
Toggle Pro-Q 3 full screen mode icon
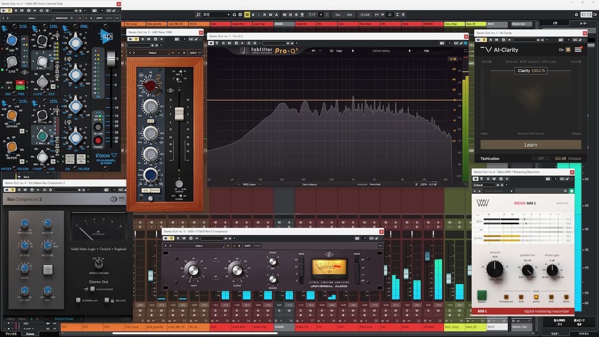465,51
